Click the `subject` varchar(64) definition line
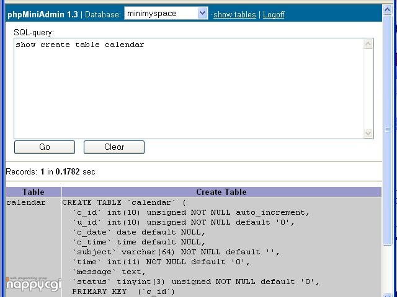The height and width of the screenshot is (297, 397). point(176,252)
